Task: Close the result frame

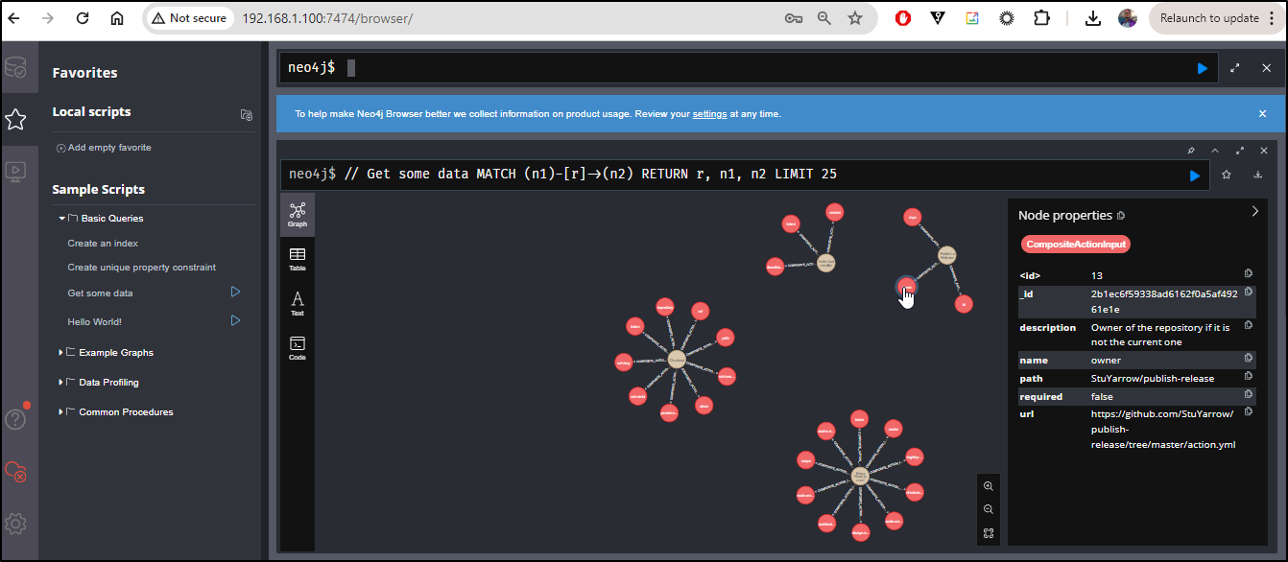Action: pos(1264,151)
